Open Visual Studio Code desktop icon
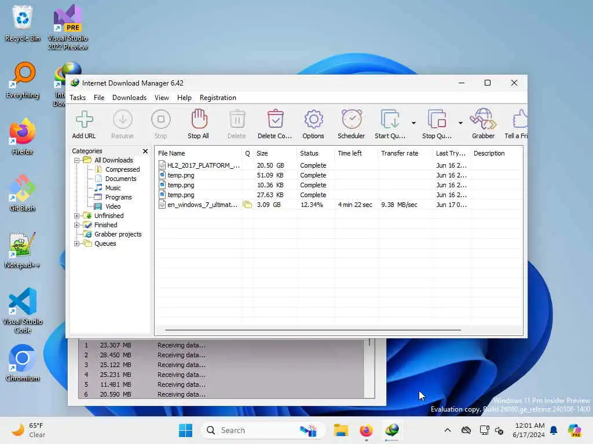 (23, 310)
